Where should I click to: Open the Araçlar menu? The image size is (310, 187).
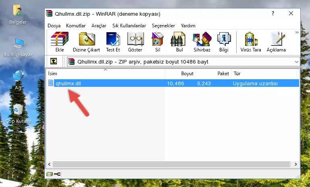99,26
